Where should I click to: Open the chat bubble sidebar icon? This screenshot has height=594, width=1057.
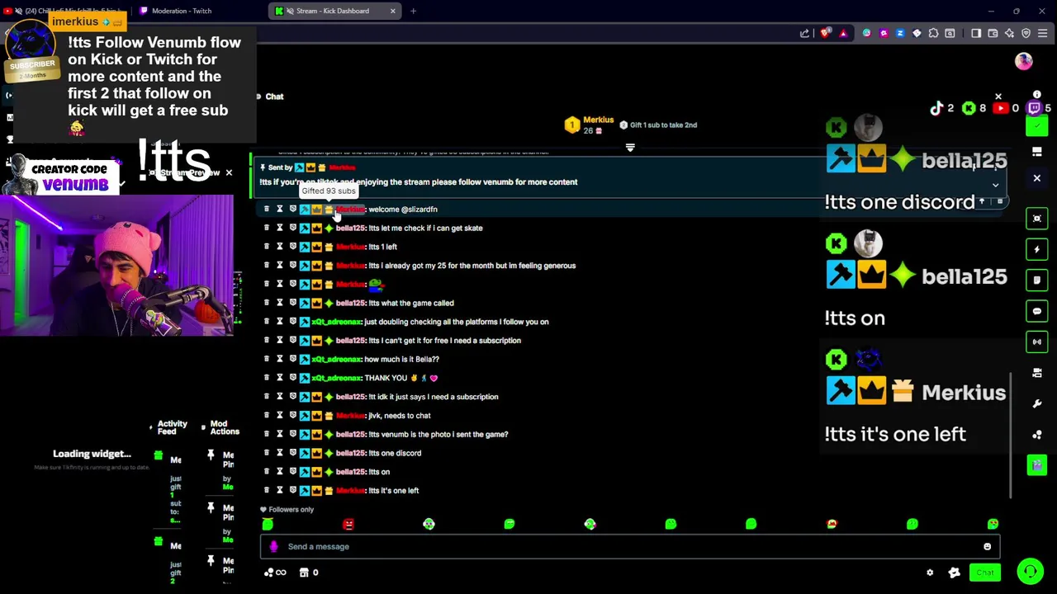point(1037,311)
